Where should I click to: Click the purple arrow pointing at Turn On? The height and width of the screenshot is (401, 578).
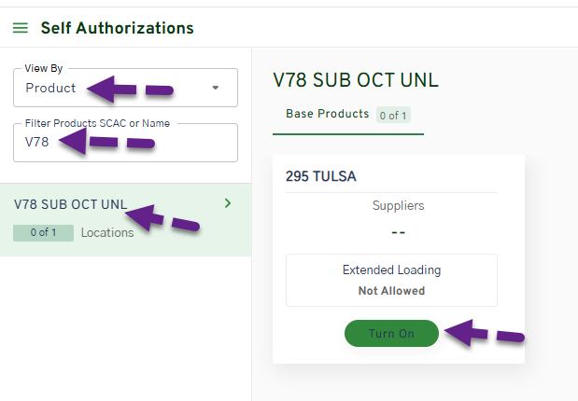coord(483,333)
